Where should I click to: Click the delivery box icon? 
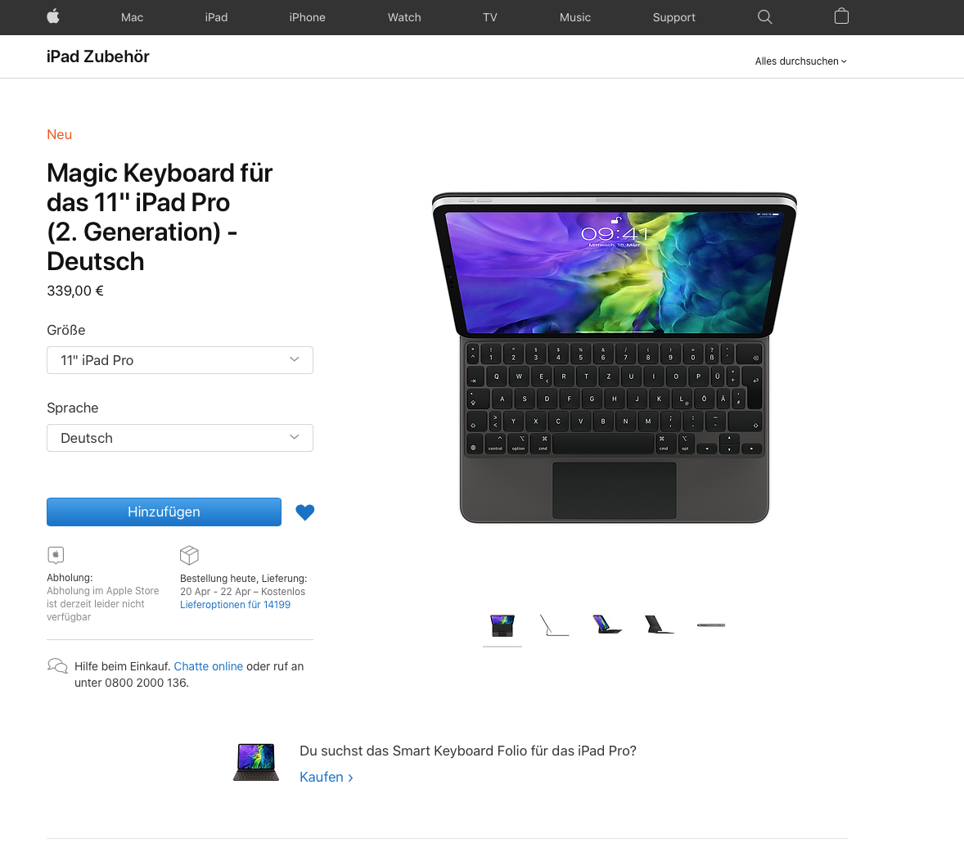coord(189,555)
